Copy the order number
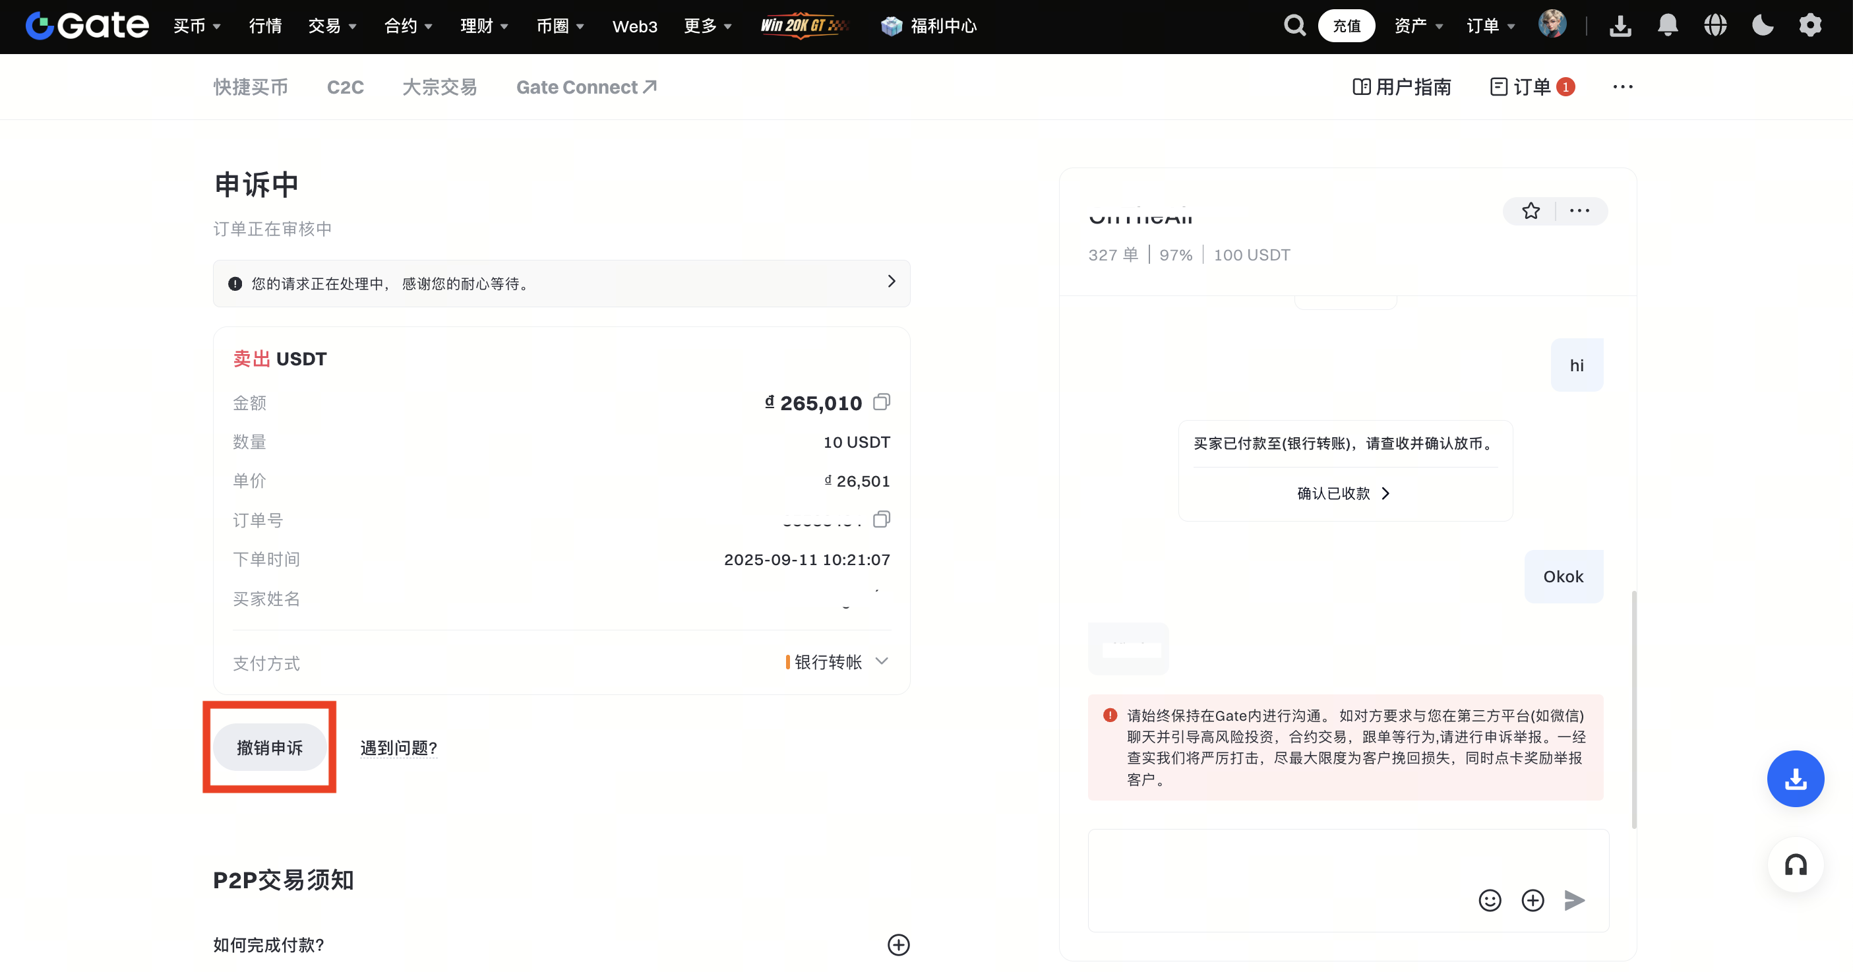The height and width of the screenshot is (972, 1853). click(x=881, y=519)
